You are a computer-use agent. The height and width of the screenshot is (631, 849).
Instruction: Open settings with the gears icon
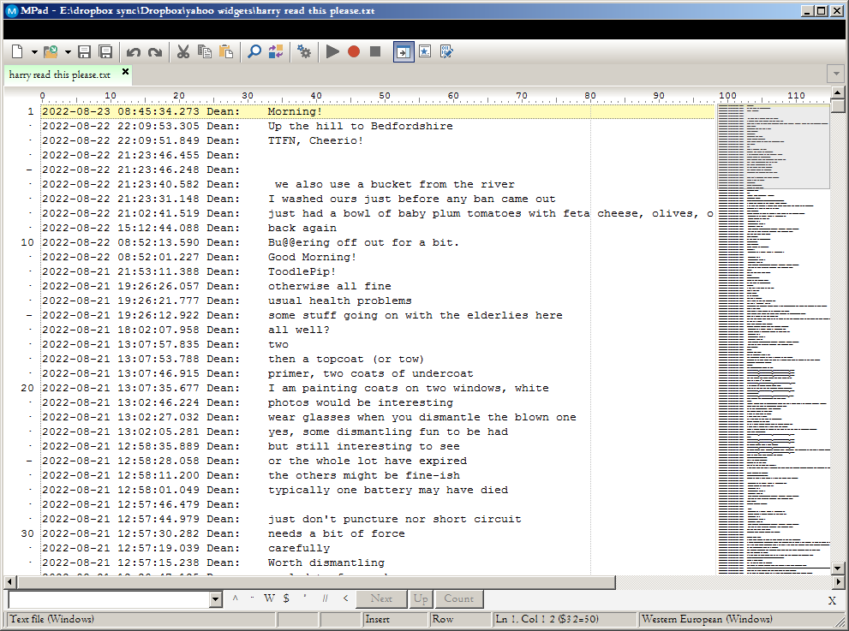304,52
